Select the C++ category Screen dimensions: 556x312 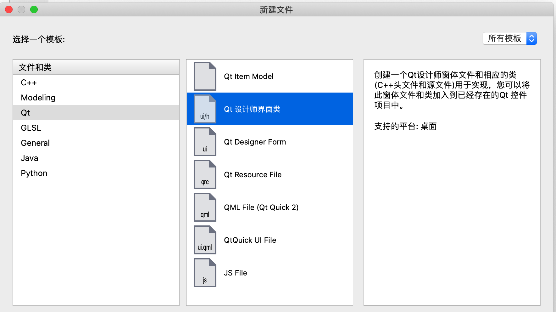[96, 82]
